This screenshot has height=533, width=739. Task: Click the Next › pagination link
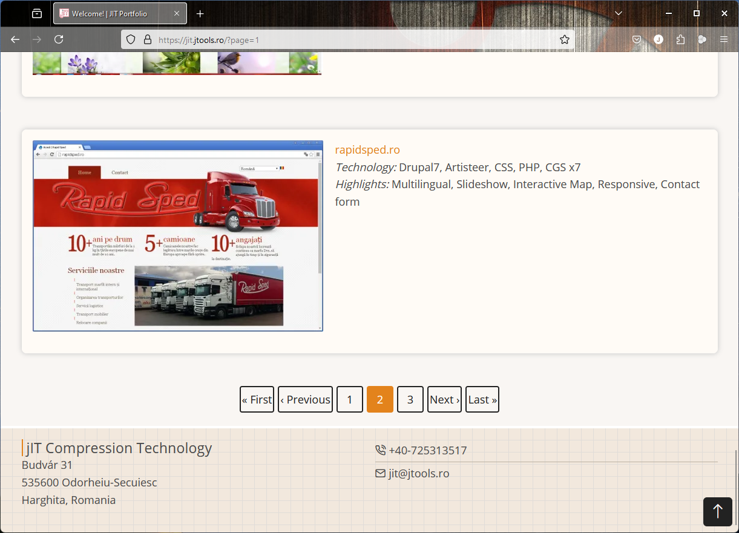(444, 399)
